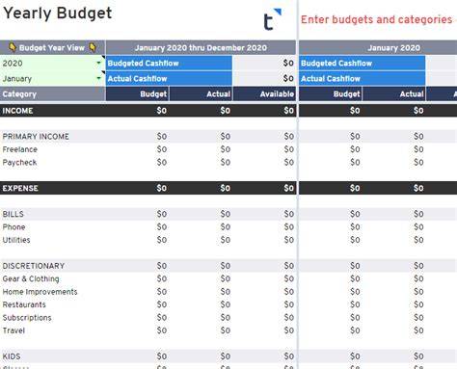Select Phone yearly Available $0 cell
Image resolution: width=457 pixels, height=369 pixels.
[289, 226]
